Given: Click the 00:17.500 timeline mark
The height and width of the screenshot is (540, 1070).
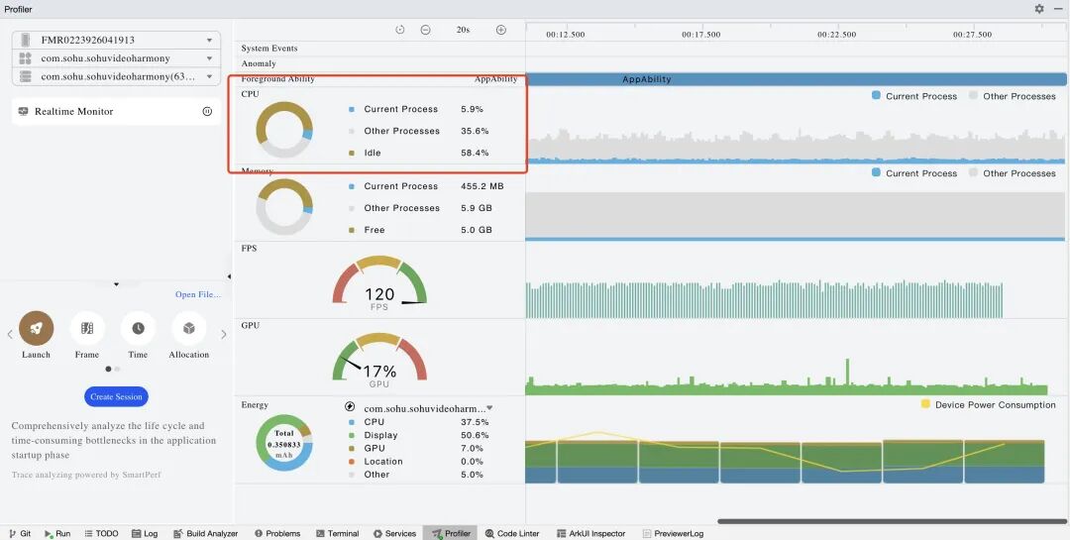Looking at the screenshot, I should 700,34.
